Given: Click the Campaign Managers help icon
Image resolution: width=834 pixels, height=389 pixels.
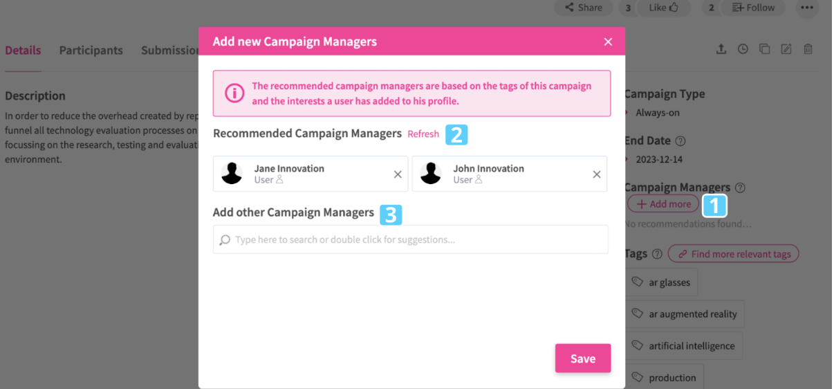Looking at the screenshot, I should click(x=740, y=188).
